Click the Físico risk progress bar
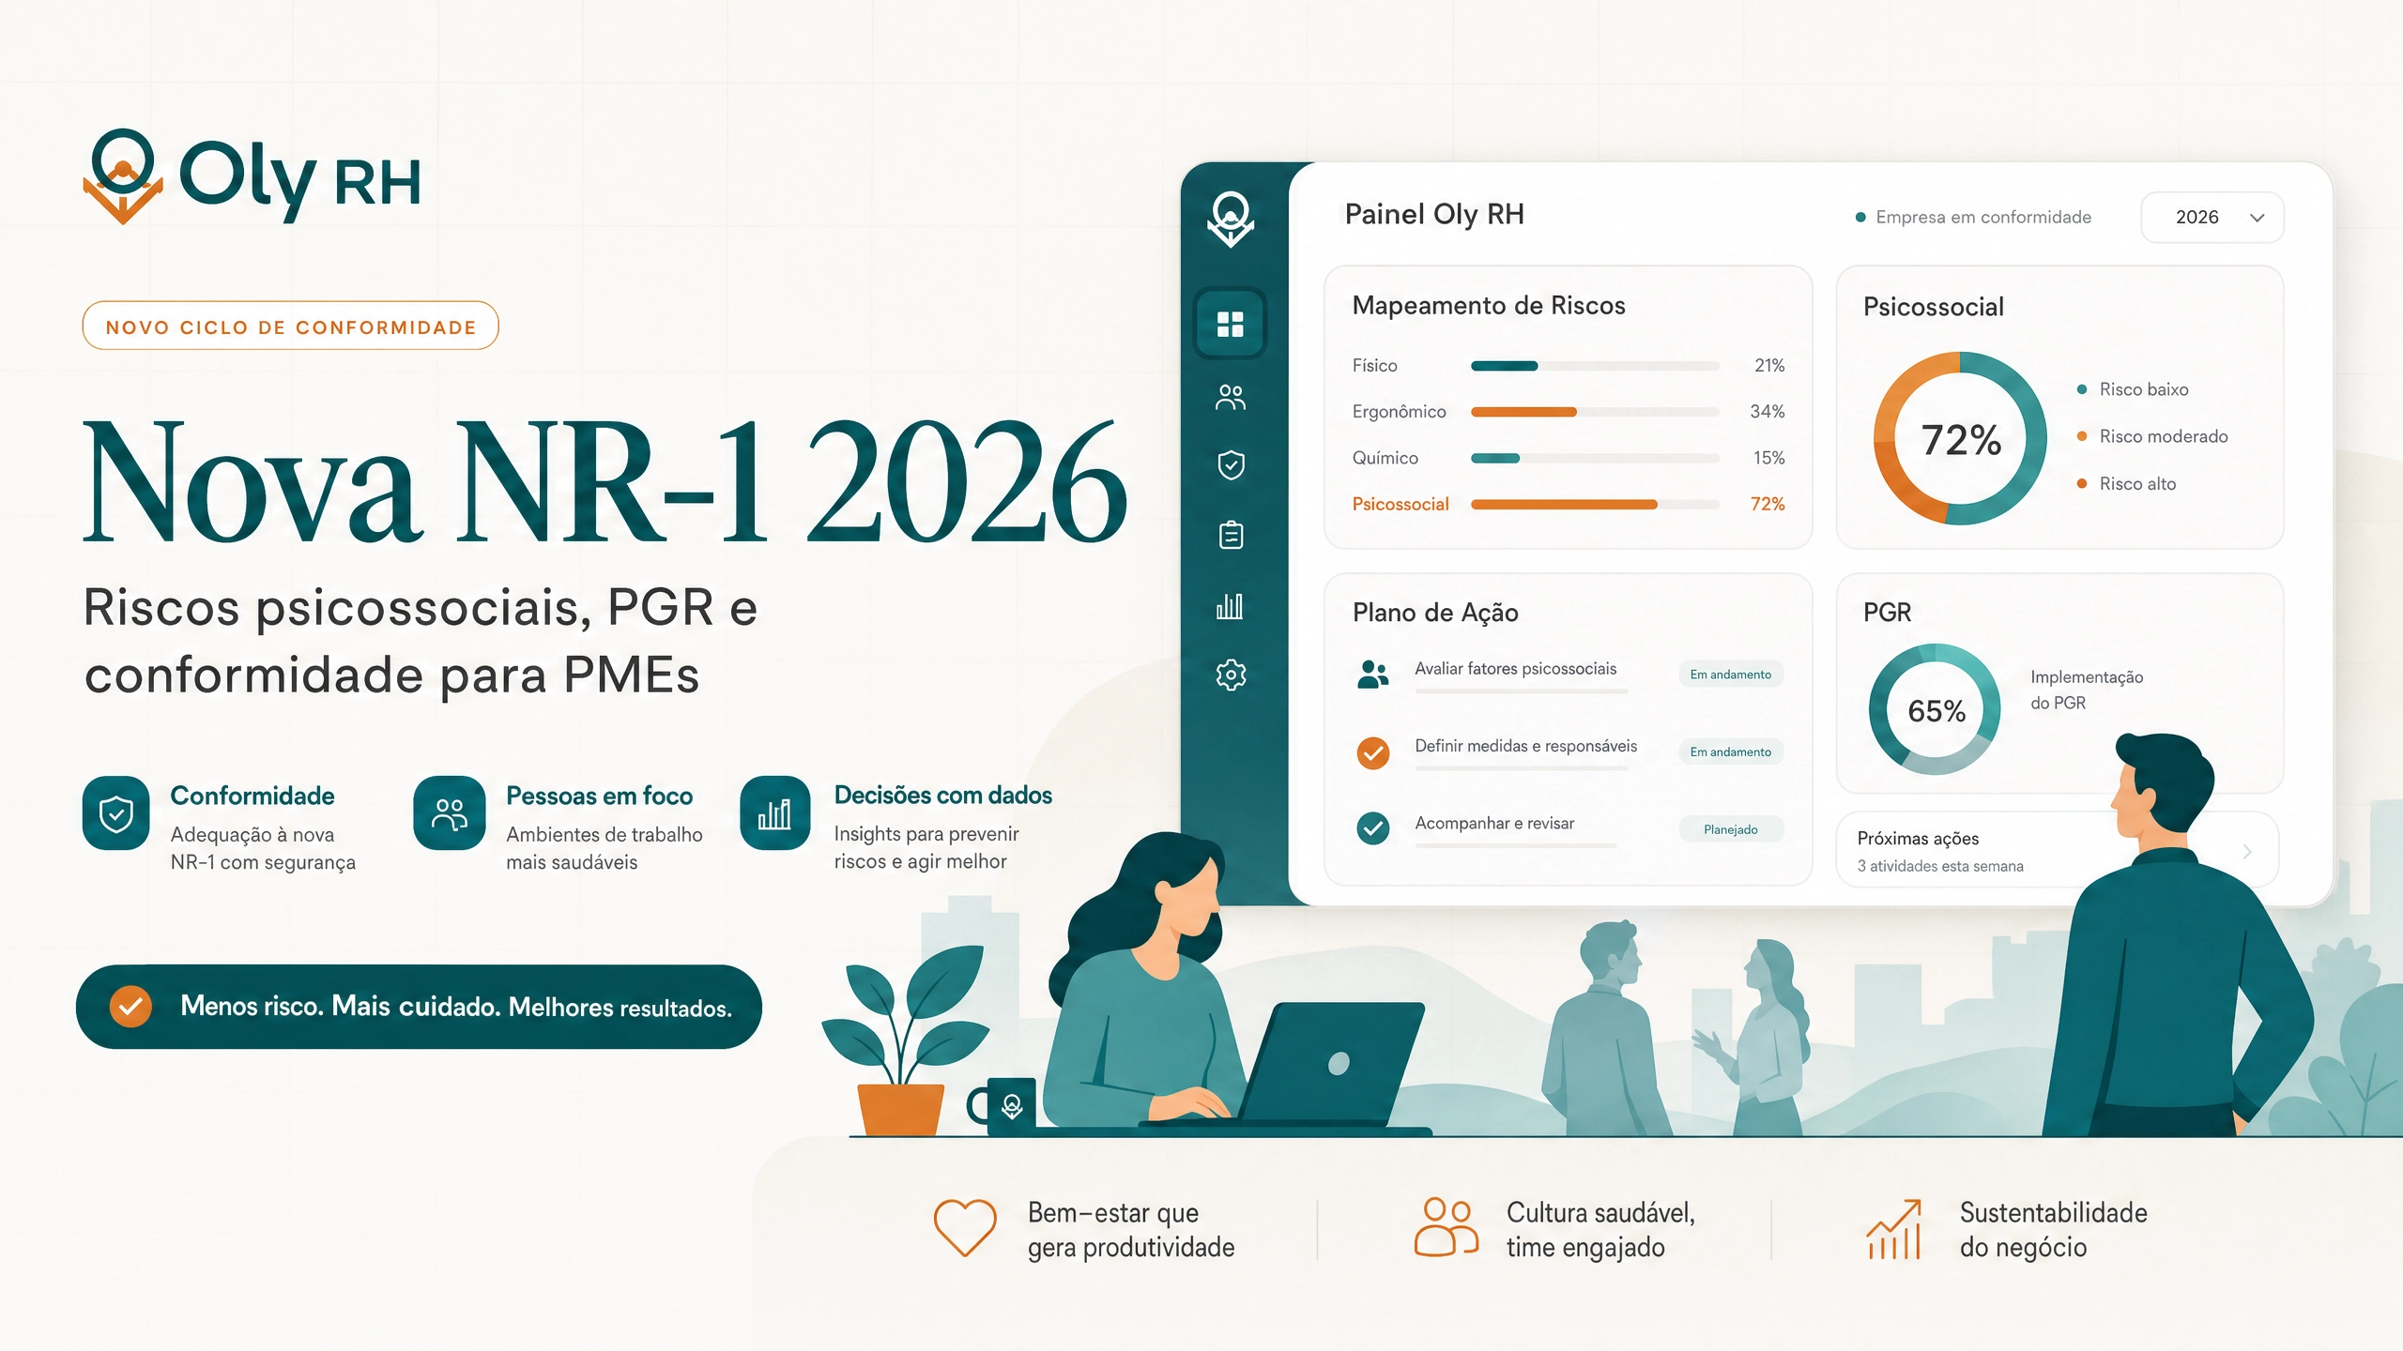The image size is (2403, 1351). (1595, 366)
